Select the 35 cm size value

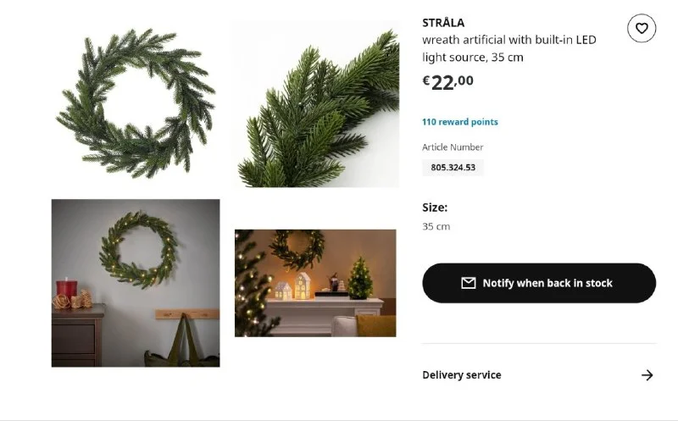[x=436, y=227]
